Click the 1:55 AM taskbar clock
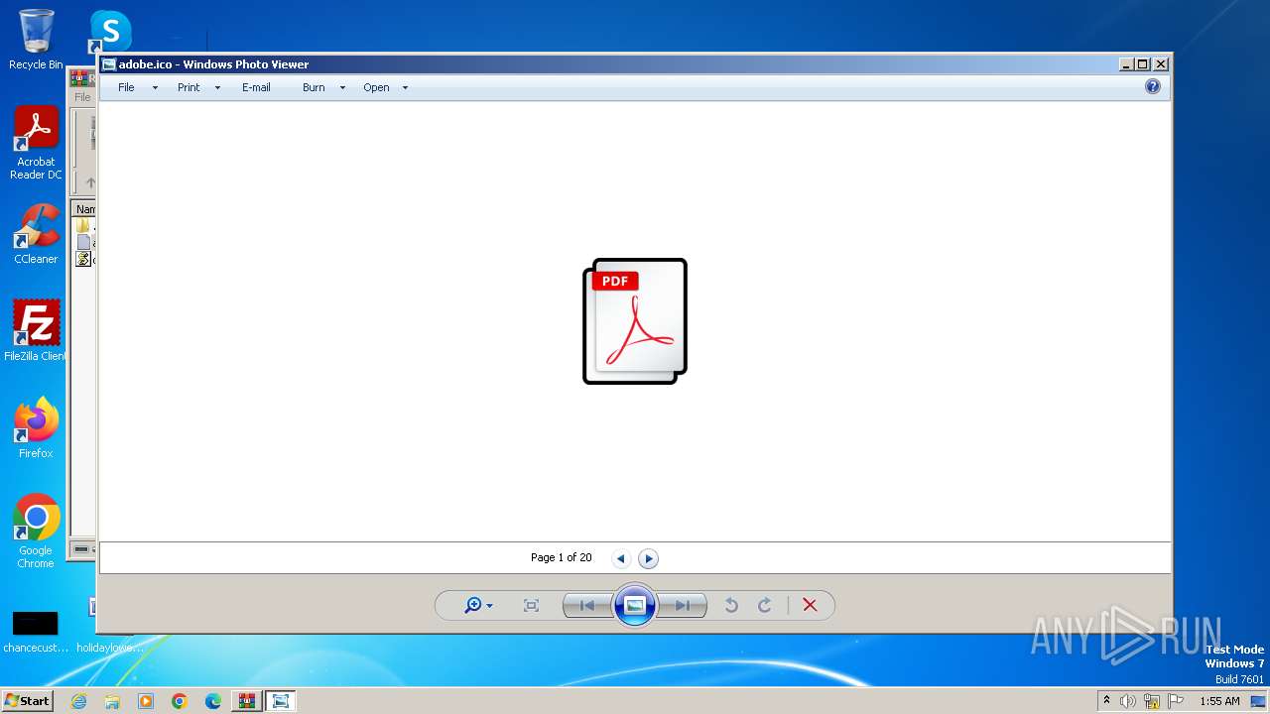 (x=1219, y=701)
